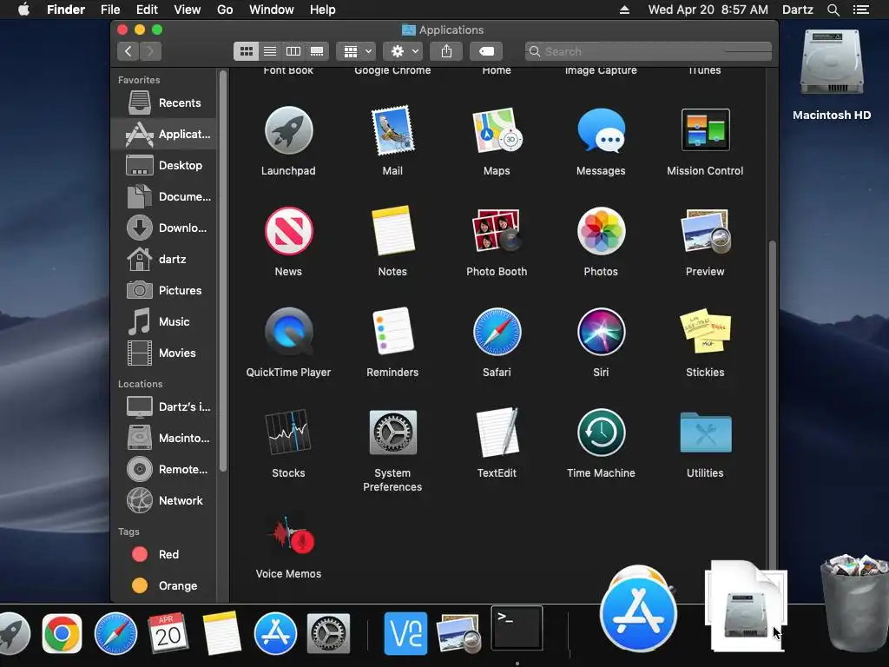Launch VNC Viewer from the Dock
The height and width of the screenshot is (667, 889).
pyautogui.click(x=405, y=633)
